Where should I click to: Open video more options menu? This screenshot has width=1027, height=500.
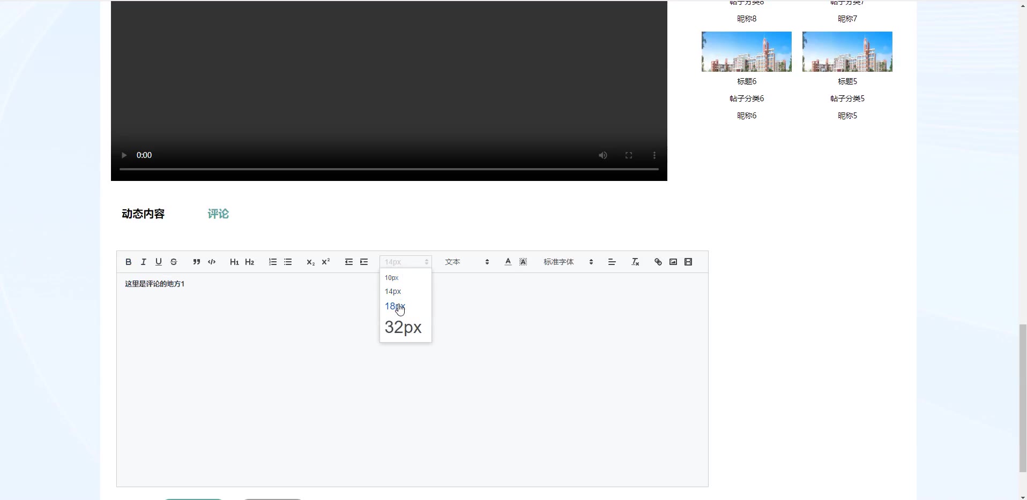pyautogui.click(x=654, y=155)
